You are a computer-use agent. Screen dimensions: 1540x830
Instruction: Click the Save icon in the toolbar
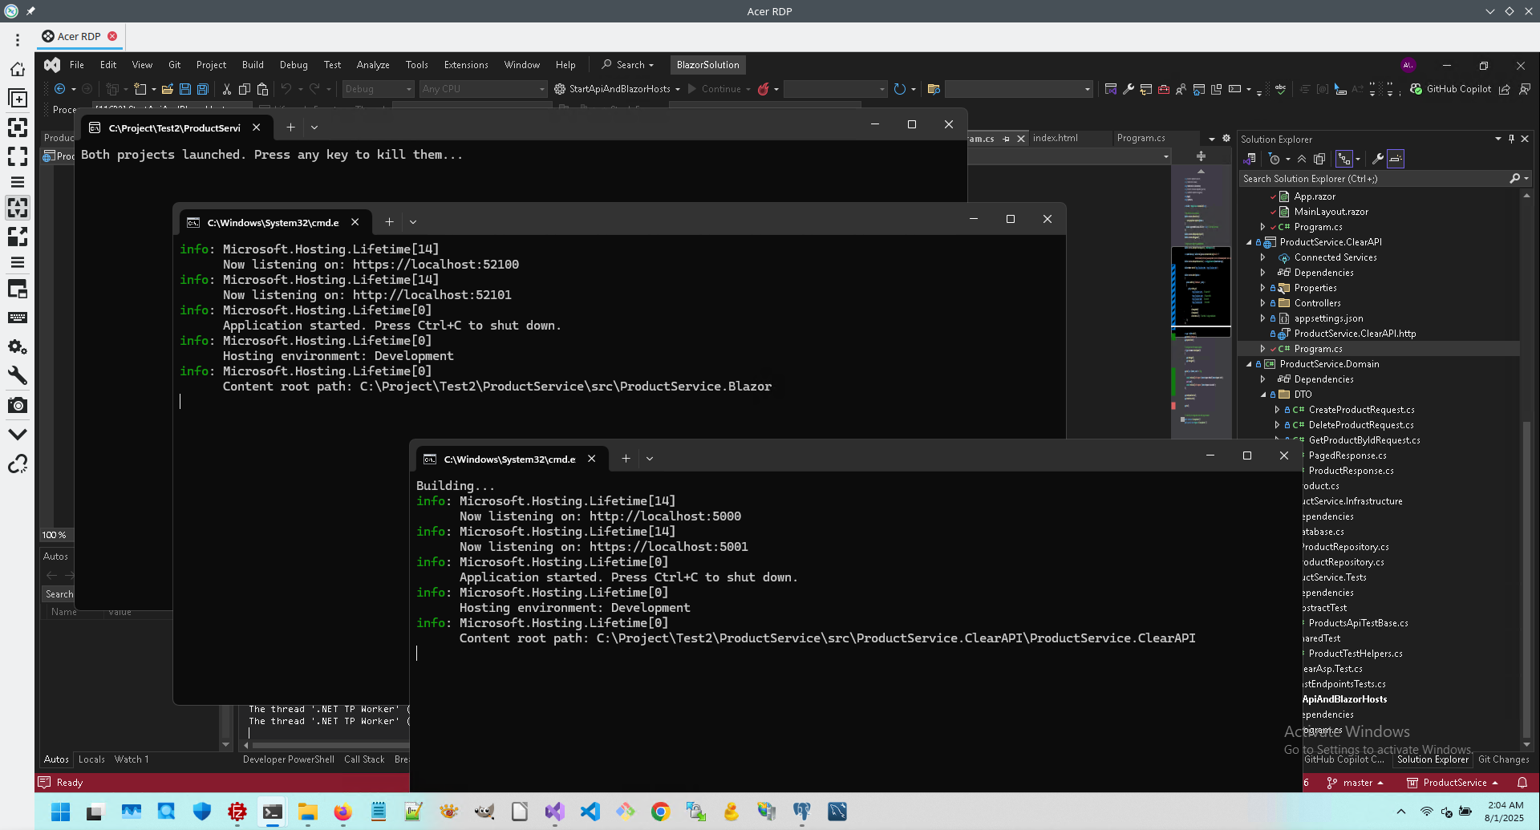[x=185, y=89]
